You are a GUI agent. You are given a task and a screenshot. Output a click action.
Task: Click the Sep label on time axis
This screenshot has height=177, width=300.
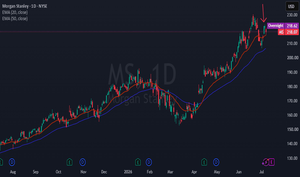pyautogui.click(x=36, y=172)
